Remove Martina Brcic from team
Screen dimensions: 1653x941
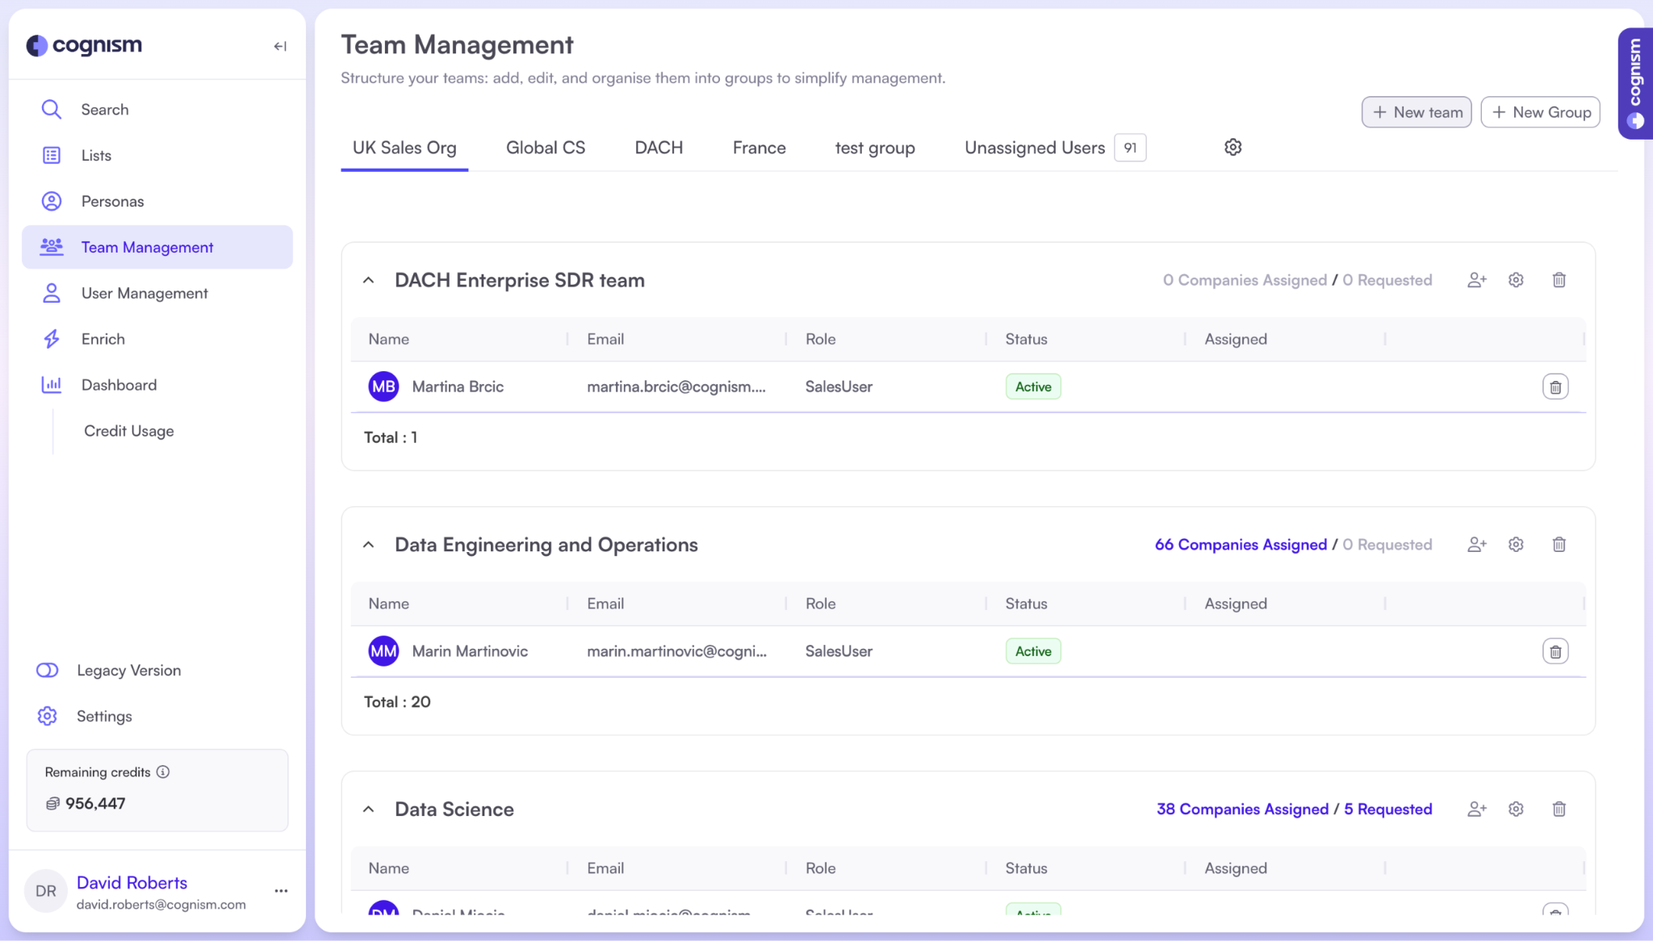(1555, 387)
